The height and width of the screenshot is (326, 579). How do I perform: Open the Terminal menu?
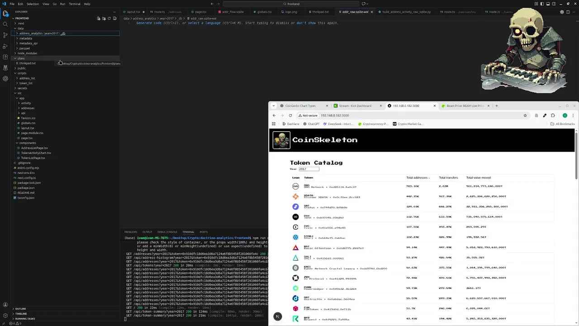75,4
